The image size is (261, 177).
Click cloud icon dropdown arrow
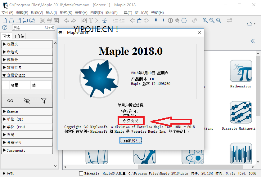pos(255,24)
